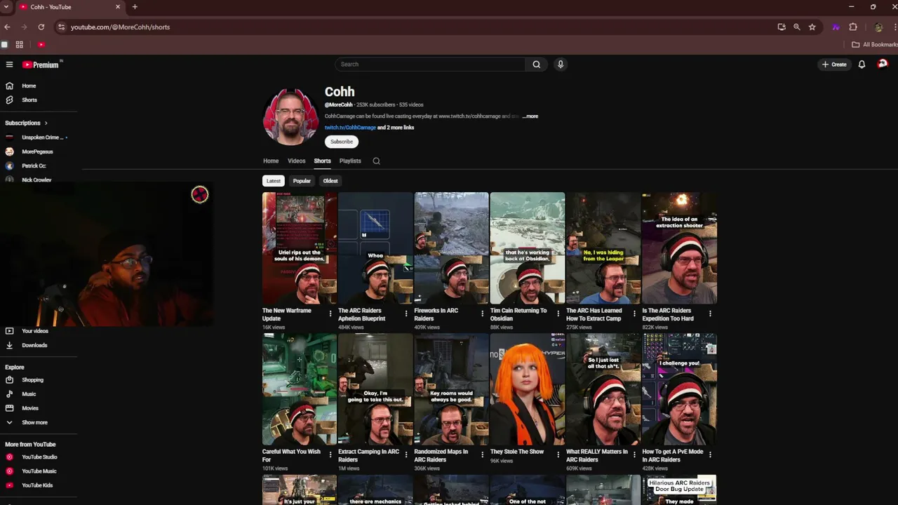
Task: Click the browser address bar URL
Action: coord(120,27)
